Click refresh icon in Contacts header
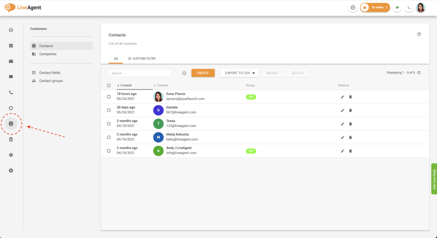 (x=419, y=34)
